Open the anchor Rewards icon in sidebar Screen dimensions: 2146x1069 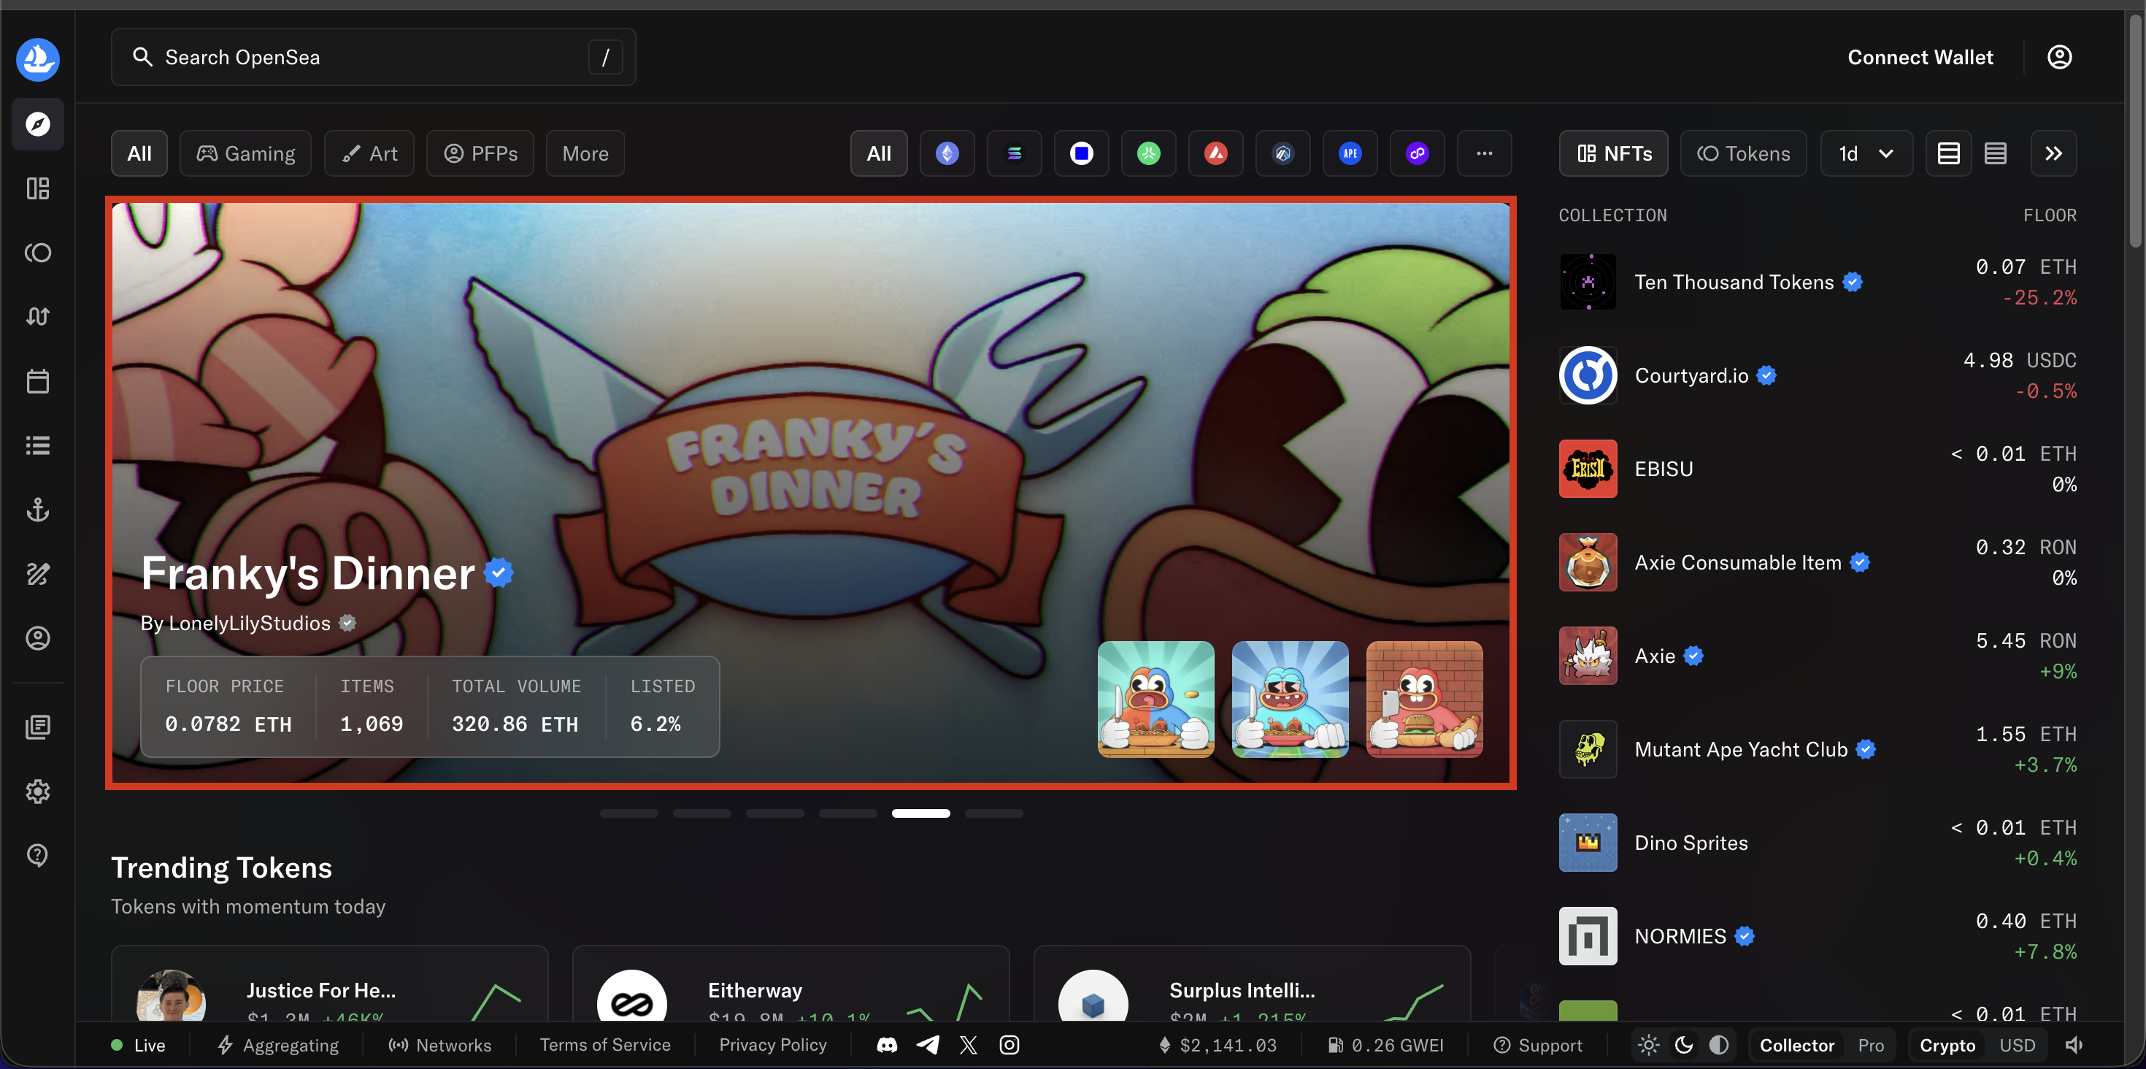[x=37, y=510]
